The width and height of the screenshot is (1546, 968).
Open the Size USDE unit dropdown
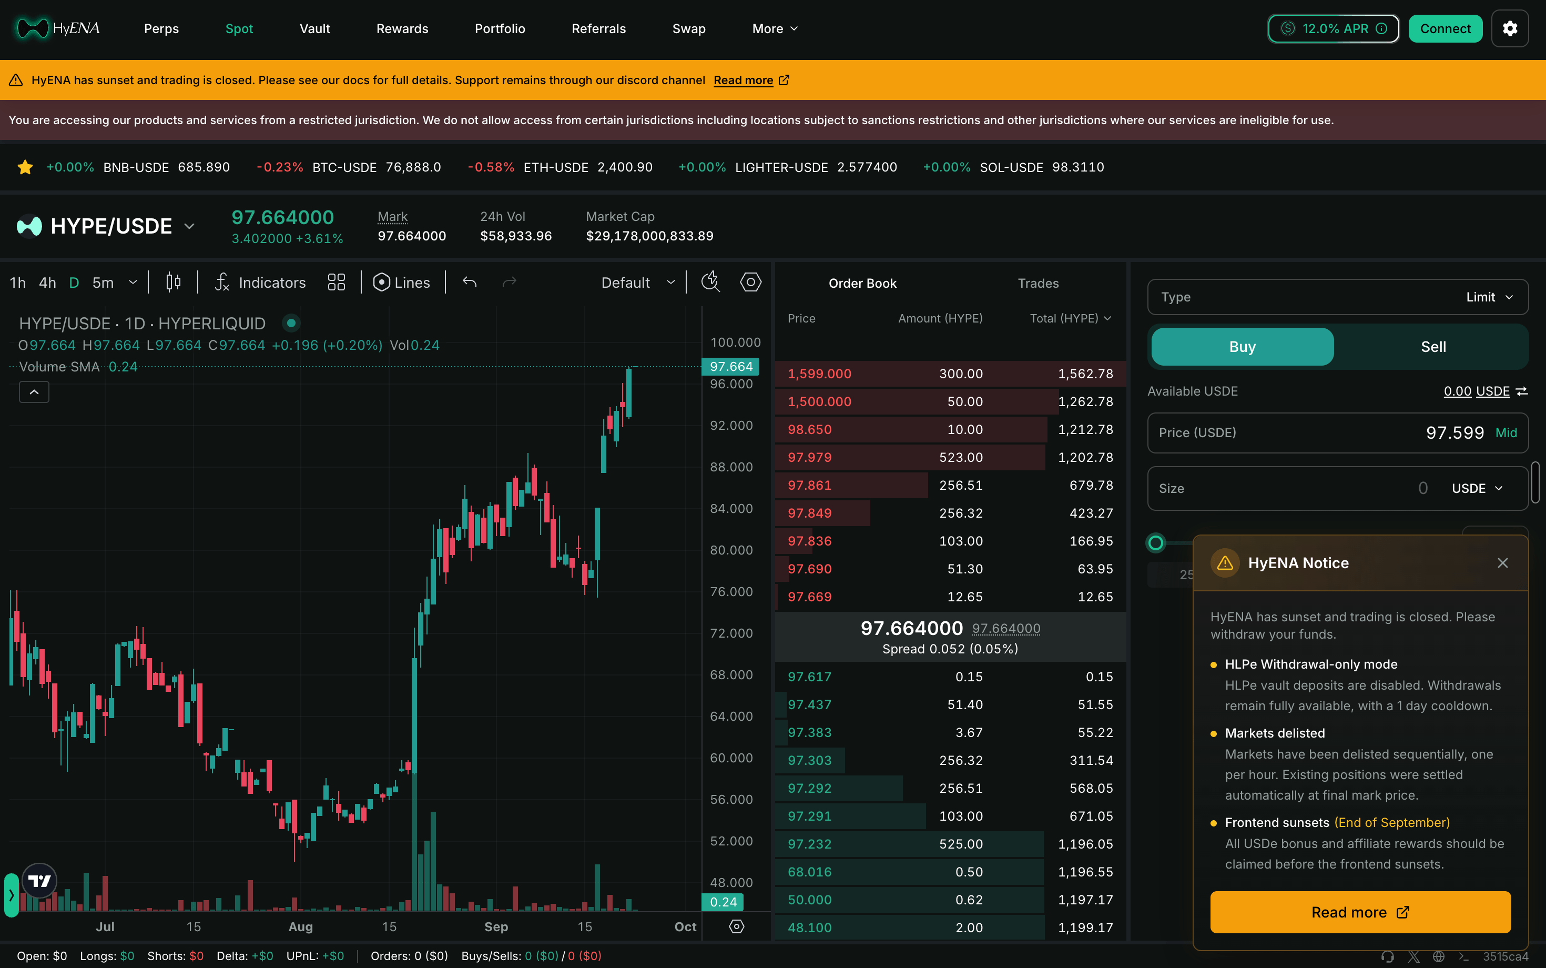click(1476, 489)
